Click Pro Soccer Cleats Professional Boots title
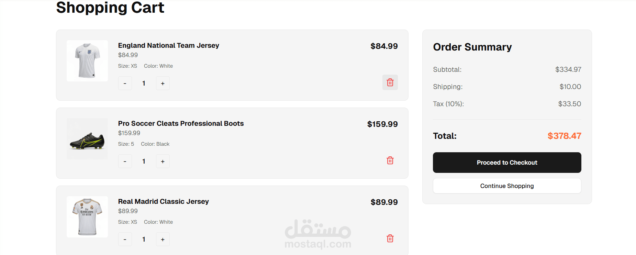 [x=181, y=123]
